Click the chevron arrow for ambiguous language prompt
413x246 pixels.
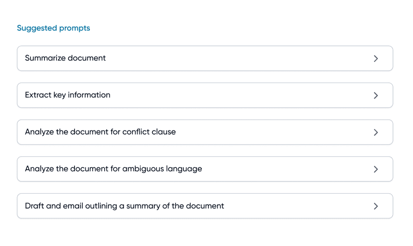pyautogui.click(x=376, y=169)
